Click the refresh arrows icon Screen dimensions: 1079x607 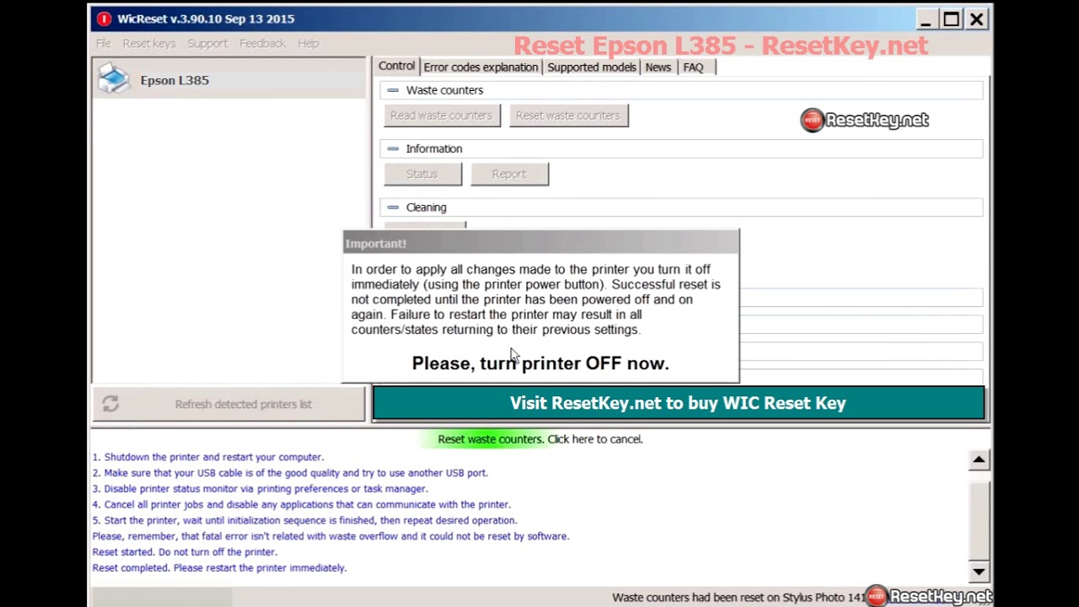pyautogui.click(x=110, y=404)
